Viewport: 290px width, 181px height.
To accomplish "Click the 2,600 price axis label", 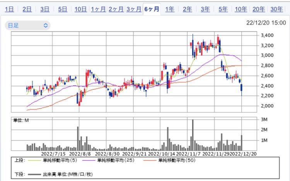I will [267, 75].
